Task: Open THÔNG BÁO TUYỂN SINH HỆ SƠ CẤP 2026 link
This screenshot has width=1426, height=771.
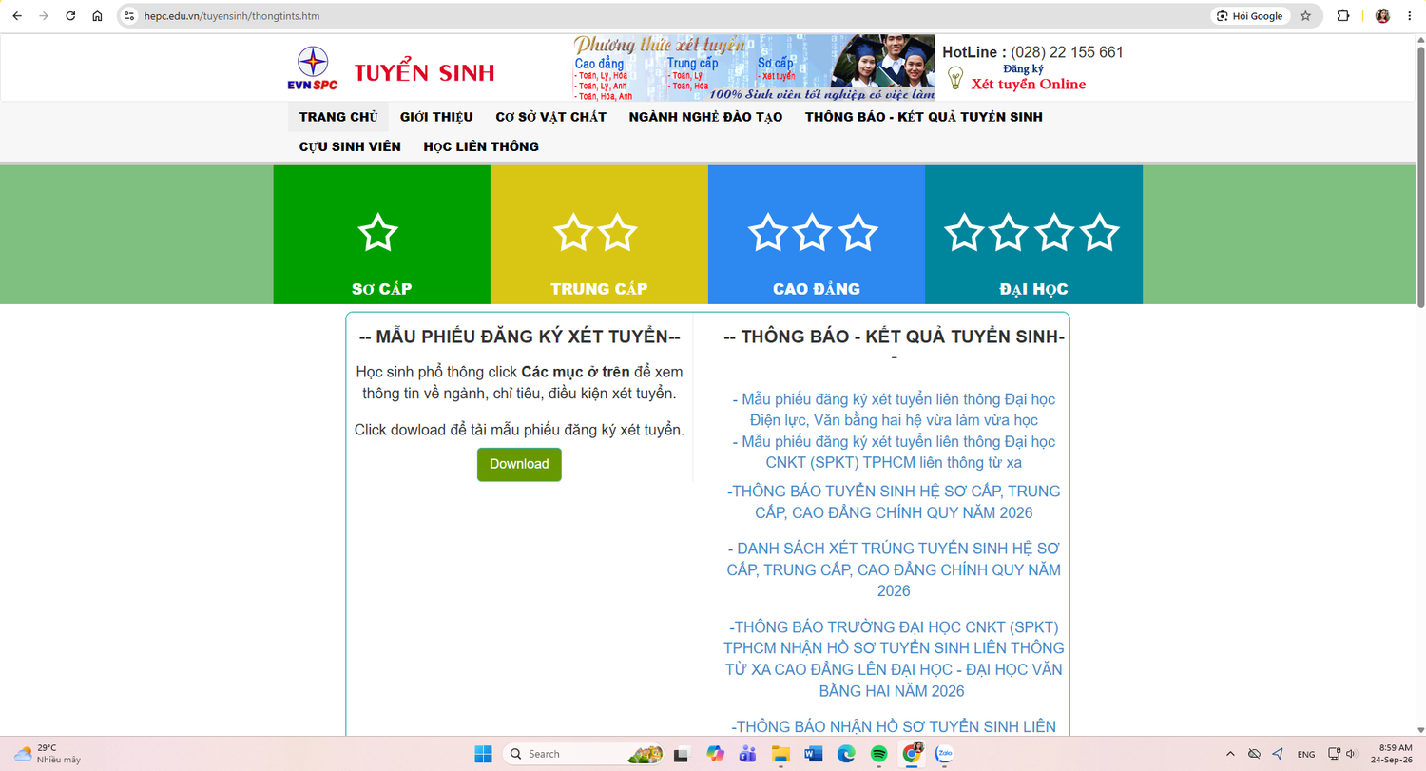Action: coord(894,502)
